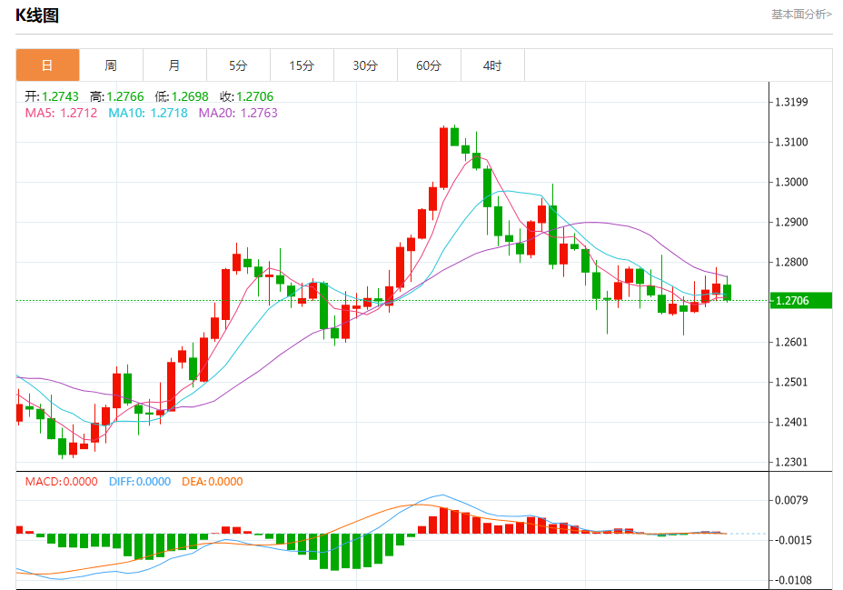Click the MA5: 1.2712 legend

tap(61, 113)
